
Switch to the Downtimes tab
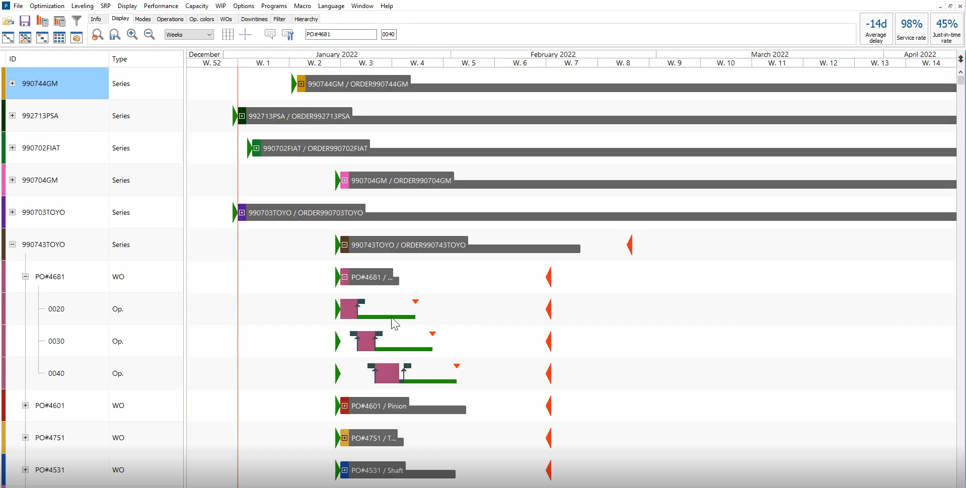point(254,19)
